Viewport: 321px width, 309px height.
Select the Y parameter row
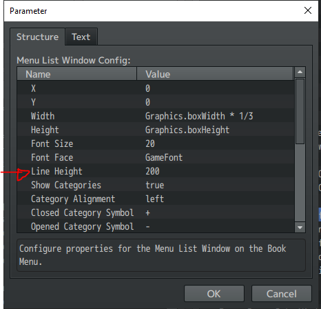tap(156, 102)
